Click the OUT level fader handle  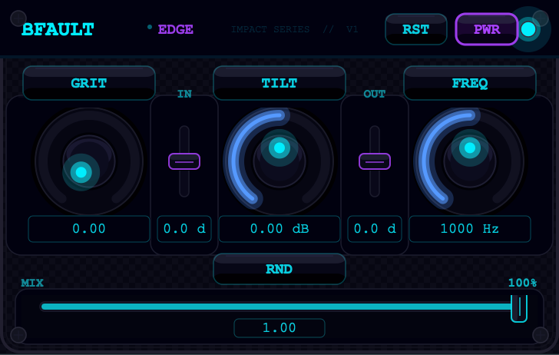point(375,161)
